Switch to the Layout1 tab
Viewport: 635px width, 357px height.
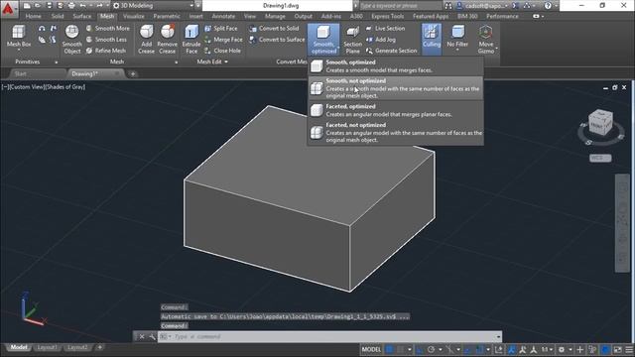[47, 347]
